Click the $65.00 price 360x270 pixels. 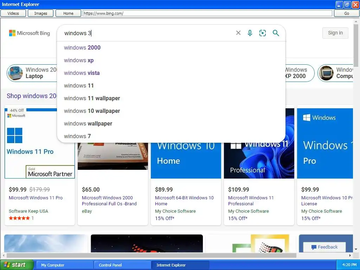point(91,189)
